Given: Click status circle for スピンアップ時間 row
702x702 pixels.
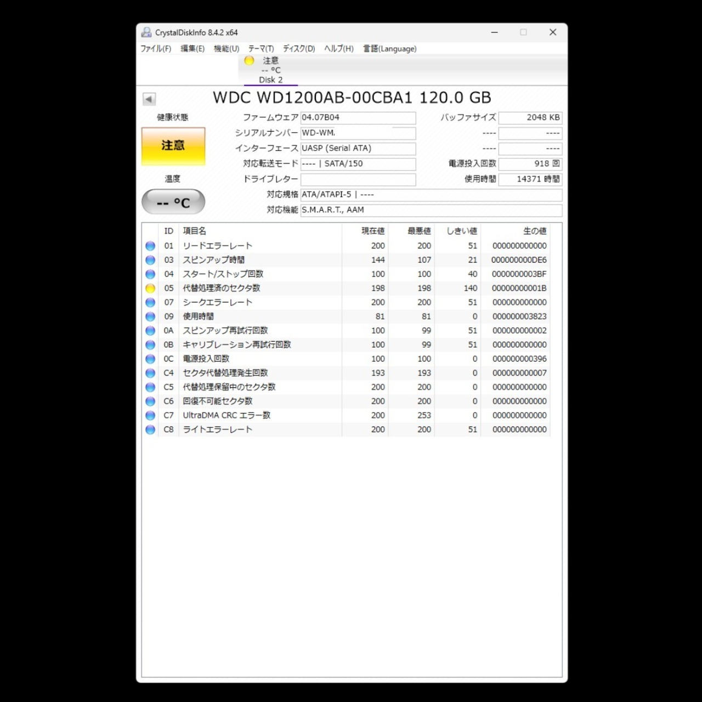Looking at the screenshot, I should (150, 260).
